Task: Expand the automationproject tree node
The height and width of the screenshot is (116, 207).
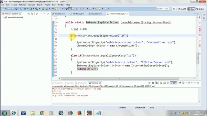Action: [3, 17]
